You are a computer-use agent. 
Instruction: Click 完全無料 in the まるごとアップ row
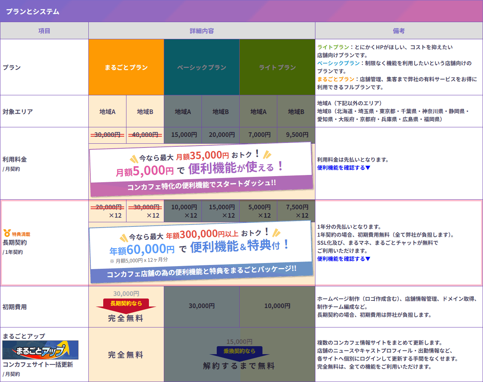coord(126,355)
